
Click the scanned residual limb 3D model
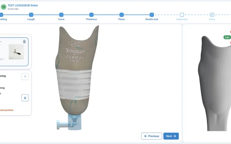pyautogui.click(x=76, y=70)
